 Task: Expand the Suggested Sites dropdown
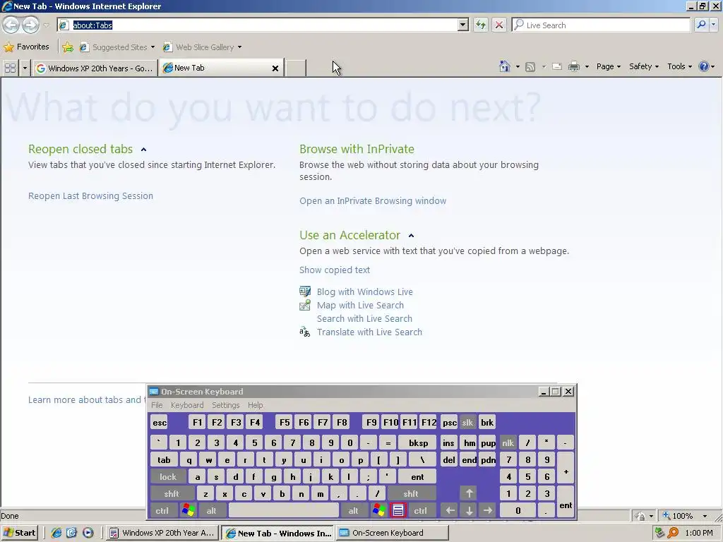pyautogui.click(x=153, y=47)
